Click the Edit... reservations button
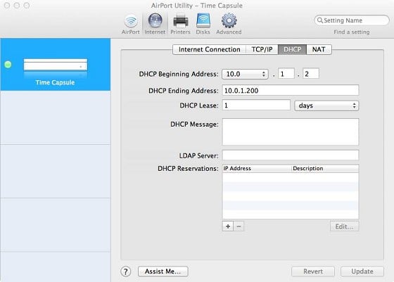 click(x=344, y=226)
